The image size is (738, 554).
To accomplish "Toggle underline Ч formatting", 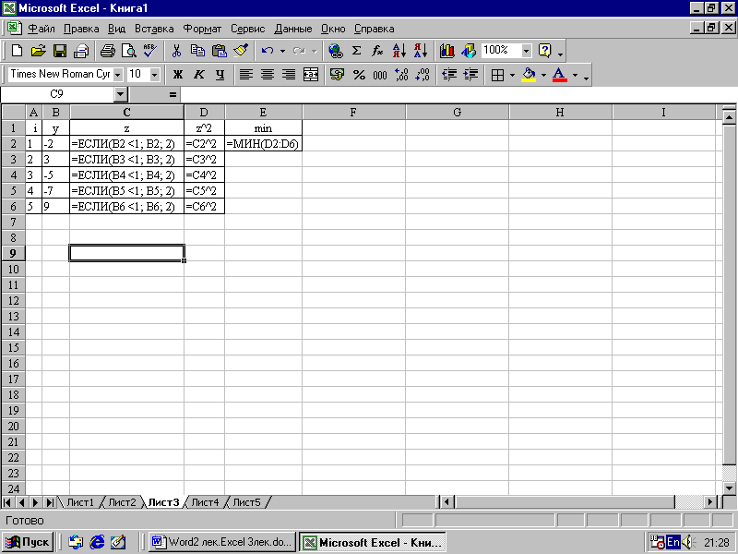I will coord(220,75).
